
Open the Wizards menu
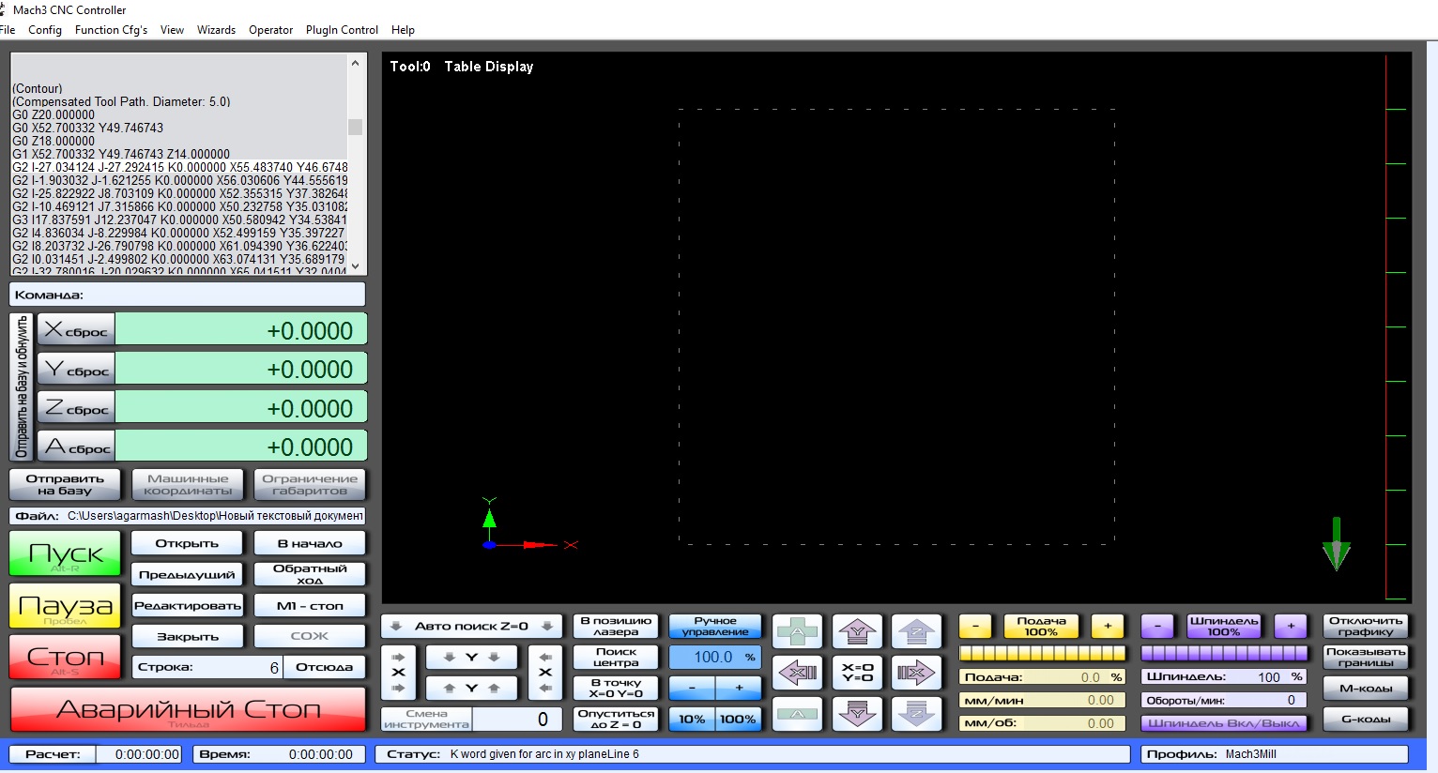pyautogui.click(x=216, y=30)
